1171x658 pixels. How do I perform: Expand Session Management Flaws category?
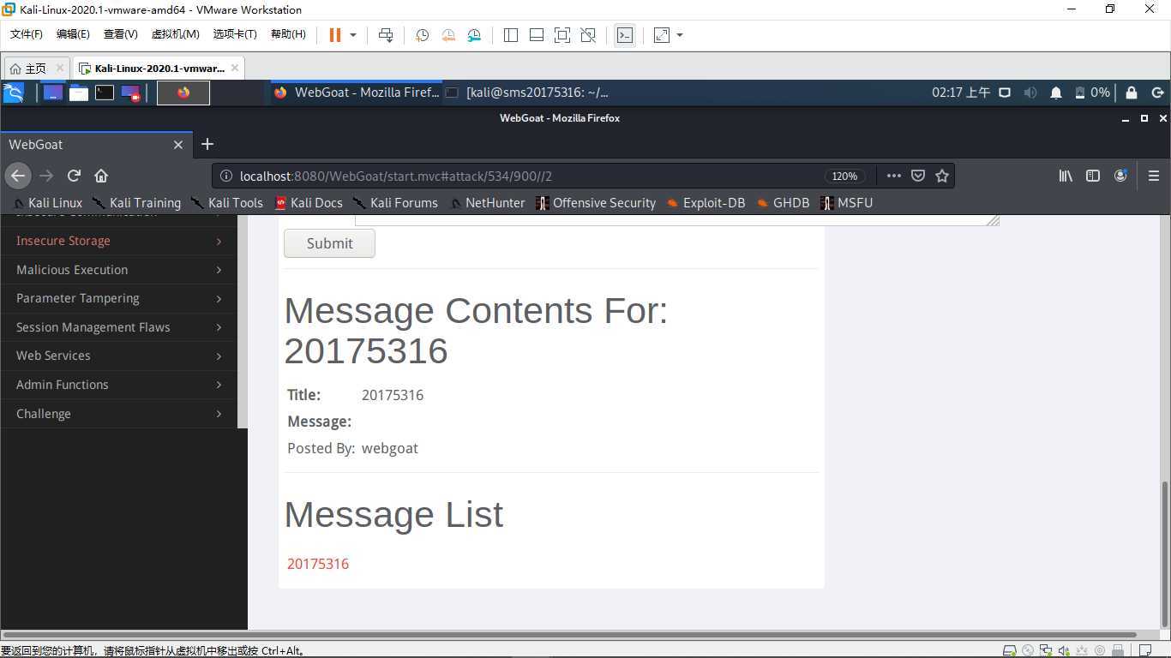coord(119,327)
